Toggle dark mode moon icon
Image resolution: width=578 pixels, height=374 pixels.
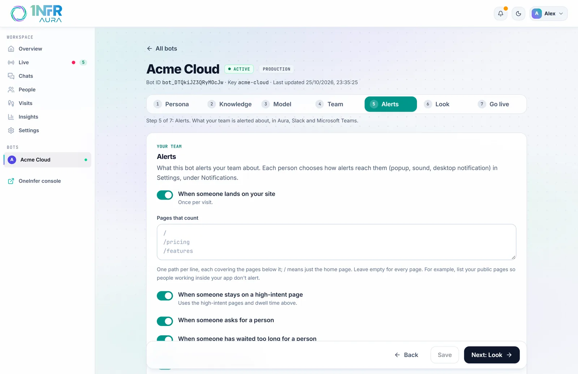[518, 14]
